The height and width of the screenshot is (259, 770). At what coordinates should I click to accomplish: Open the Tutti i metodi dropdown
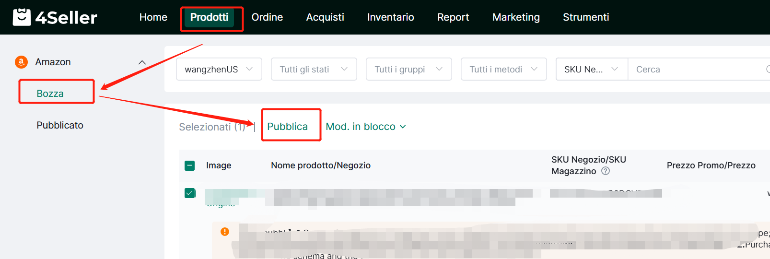503,70
